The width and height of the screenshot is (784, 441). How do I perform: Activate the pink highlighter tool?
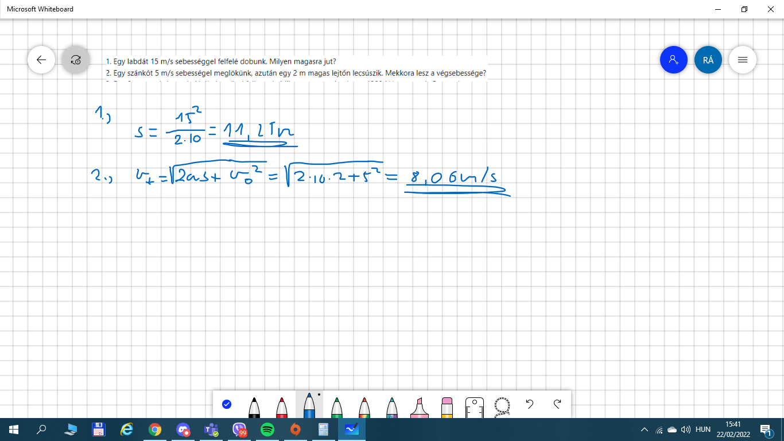(x=420, y=407)
